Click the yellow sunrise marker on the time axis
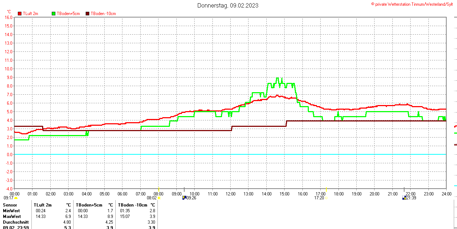 [159, 189]
